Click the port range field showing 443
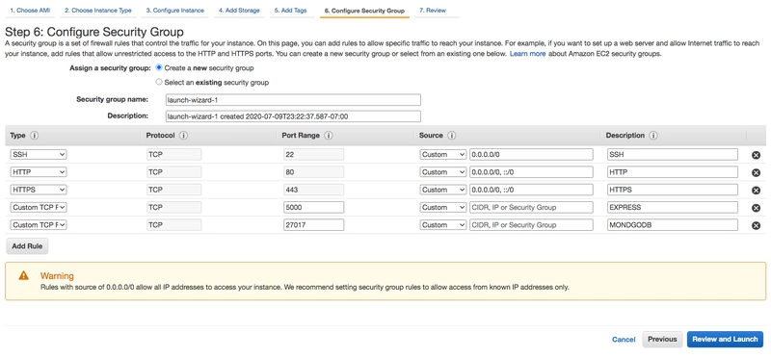771x358 pixels. pos(314,190)
